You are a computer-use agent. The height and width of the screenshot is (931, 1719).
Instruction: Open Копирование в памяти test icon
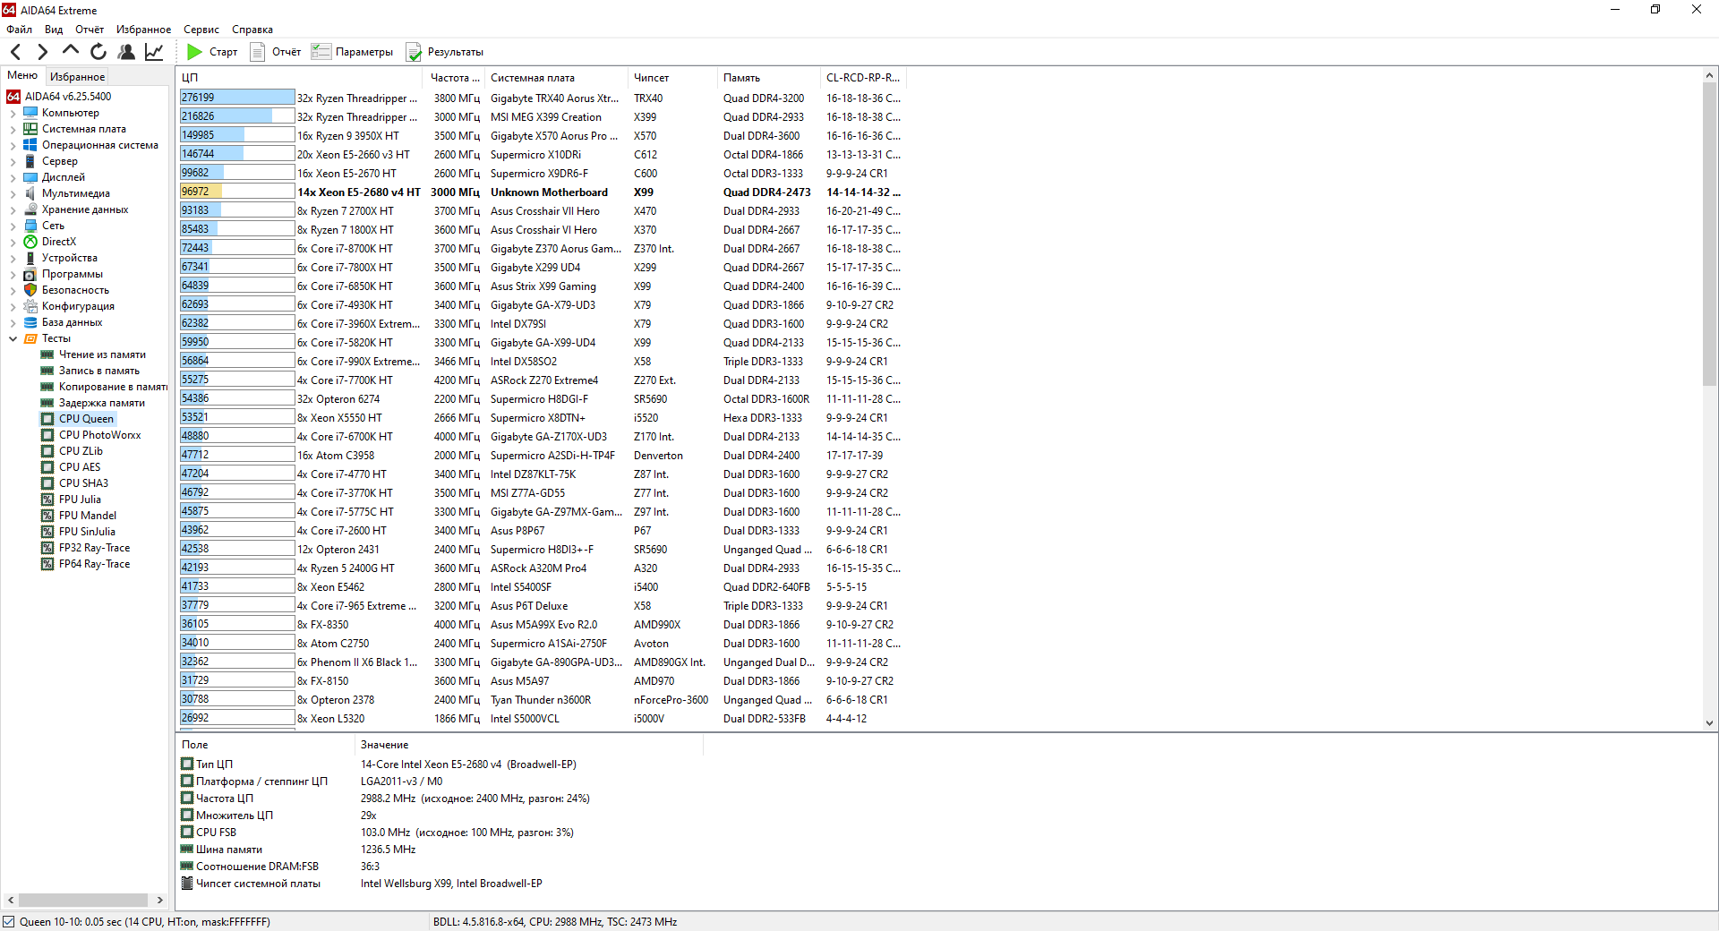click(47, 387)
